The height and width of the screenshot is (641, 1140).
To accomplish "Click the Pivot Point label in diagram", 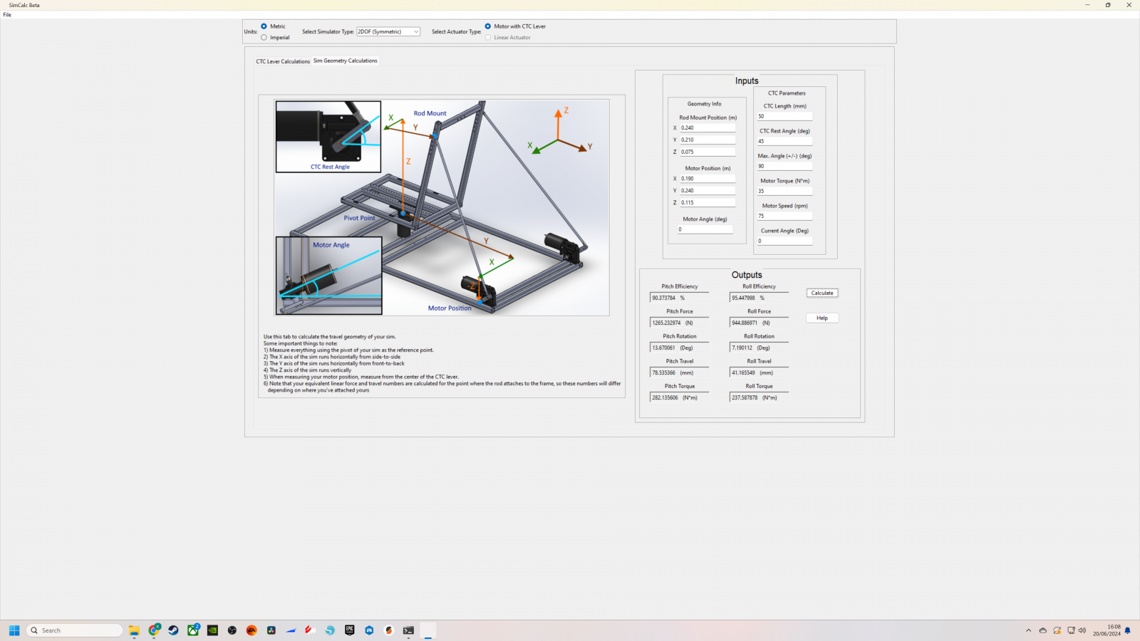I will [x=359, y=218].
